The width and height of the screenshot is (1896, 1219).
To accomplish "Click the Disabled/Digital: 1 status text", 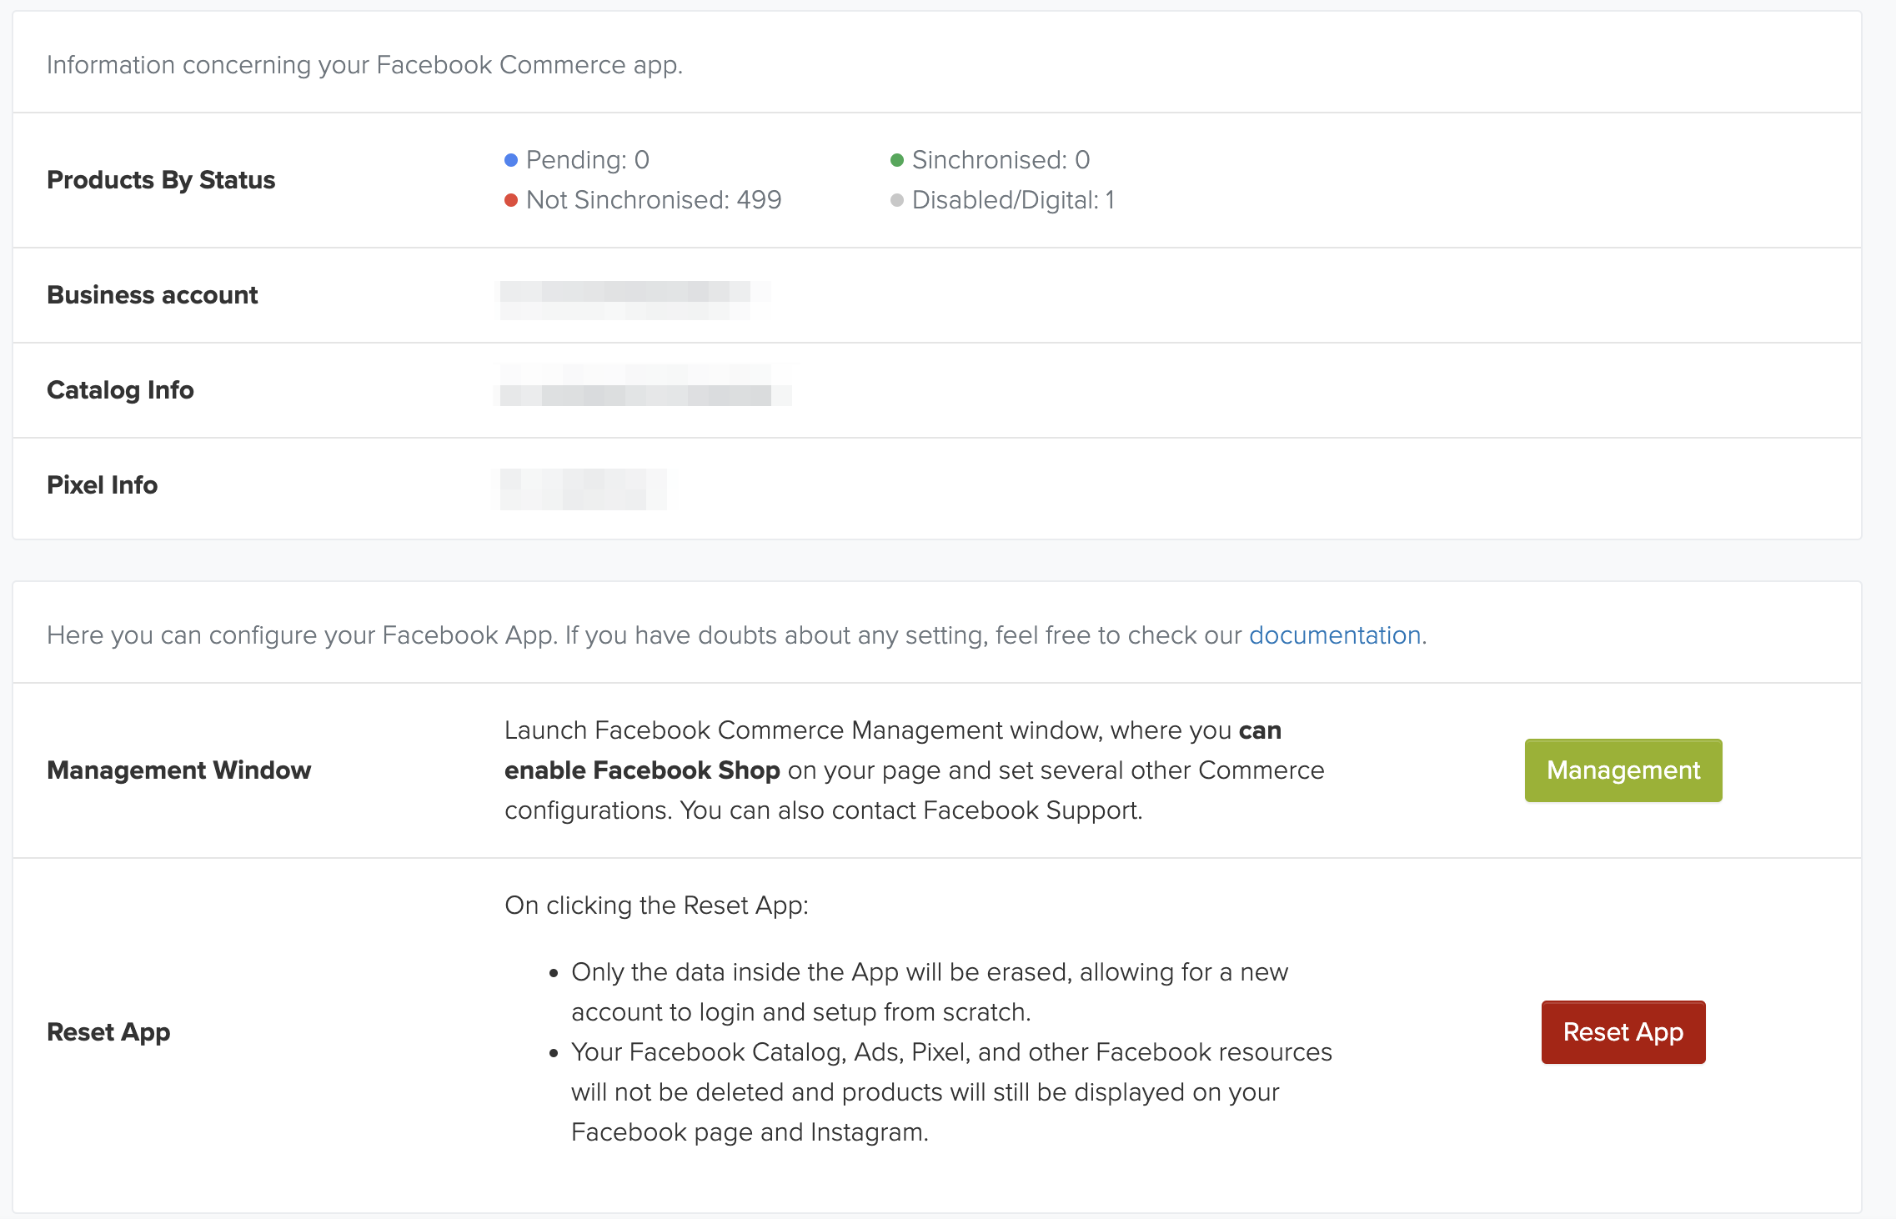I will coord(1013,200).
